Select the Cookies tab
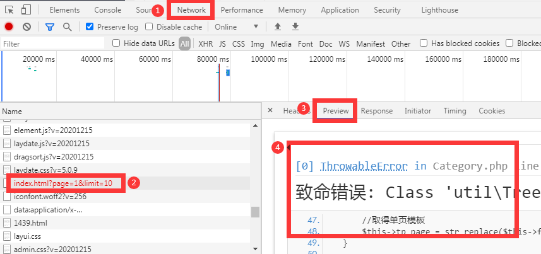 492,111
